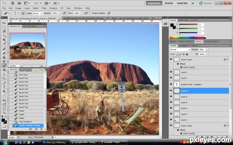Select the Eraser tool in toolbox

coord(4,65)
